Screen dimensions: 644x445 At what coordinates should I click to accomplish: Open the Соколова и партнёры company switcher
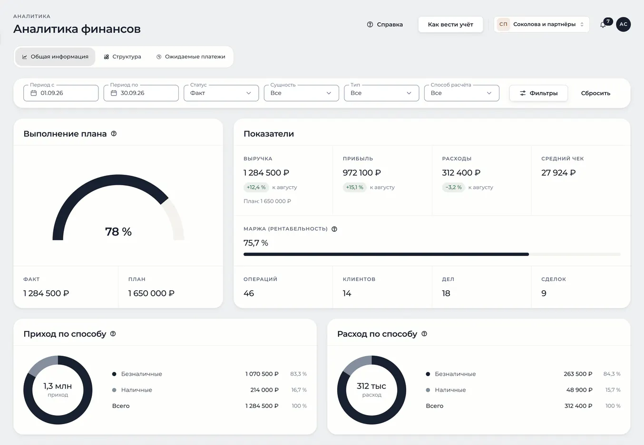pyautogui.click(x=542, y=24)
